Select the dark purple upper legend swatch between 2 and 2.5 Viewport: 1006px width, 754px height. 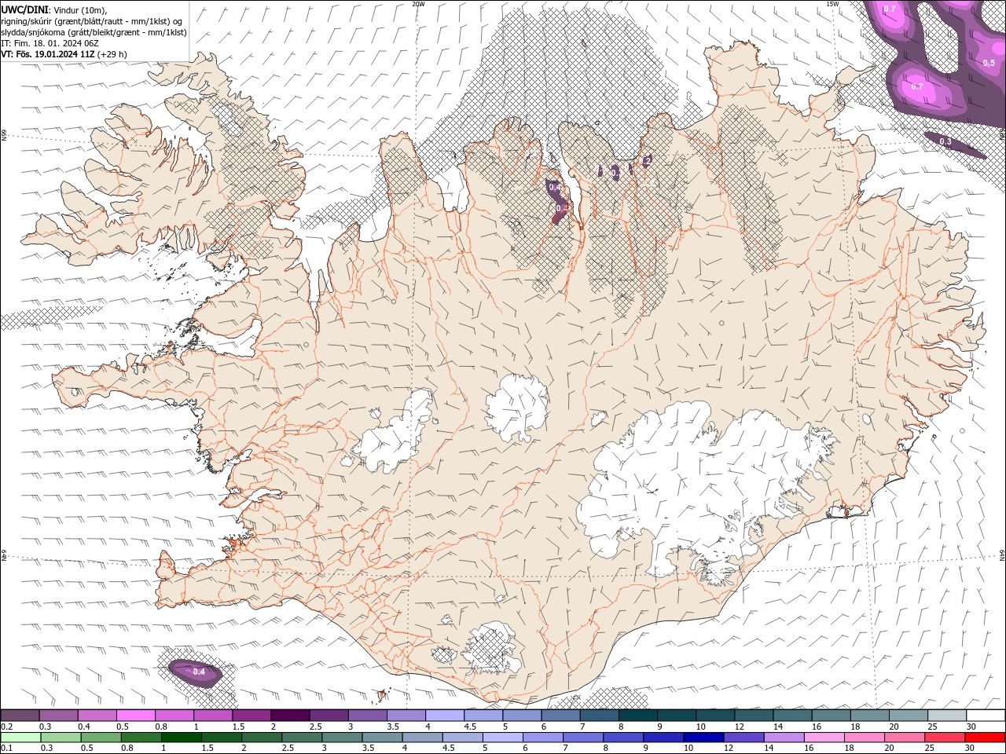click(289, 716)
